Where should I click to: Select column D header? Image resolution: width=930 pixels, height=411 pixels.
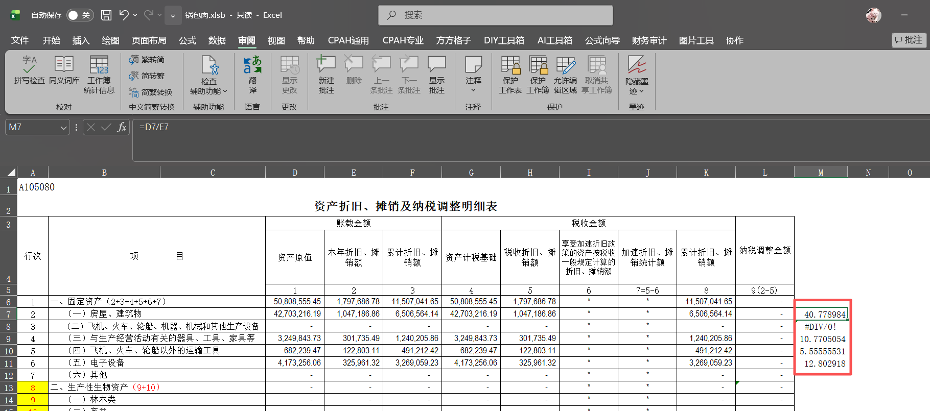295,173
